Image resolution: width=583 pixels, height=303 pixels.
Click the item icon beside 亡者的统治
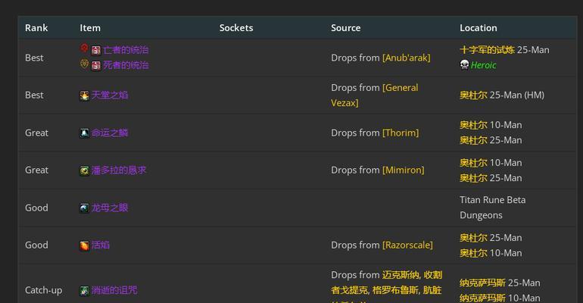(x=96, y=50)
